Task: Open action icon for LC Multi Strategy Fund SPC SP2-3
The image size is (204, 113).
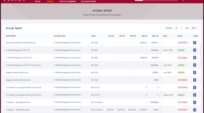Action: (x=195, y=58)
